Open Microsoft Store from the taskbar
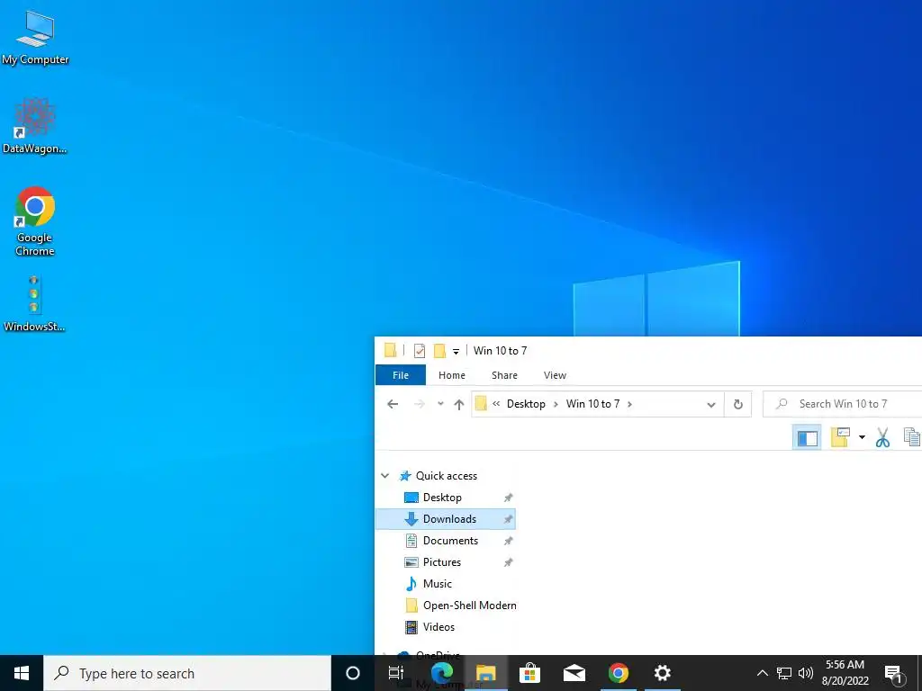Image resolution: width=922 pixels, height=691 pixels. point(529,673)
